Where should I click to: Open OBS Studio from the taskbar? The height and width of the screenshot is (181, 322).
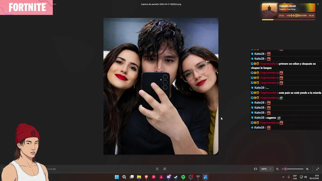tap(191, 177)
